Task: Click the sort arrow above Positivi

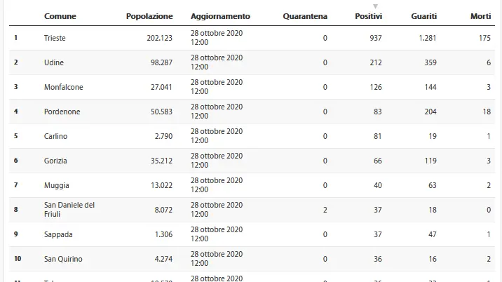Action: pos(376,6)
